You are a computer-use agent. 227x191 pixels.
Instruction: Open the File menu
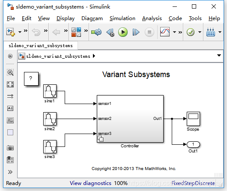11,18
